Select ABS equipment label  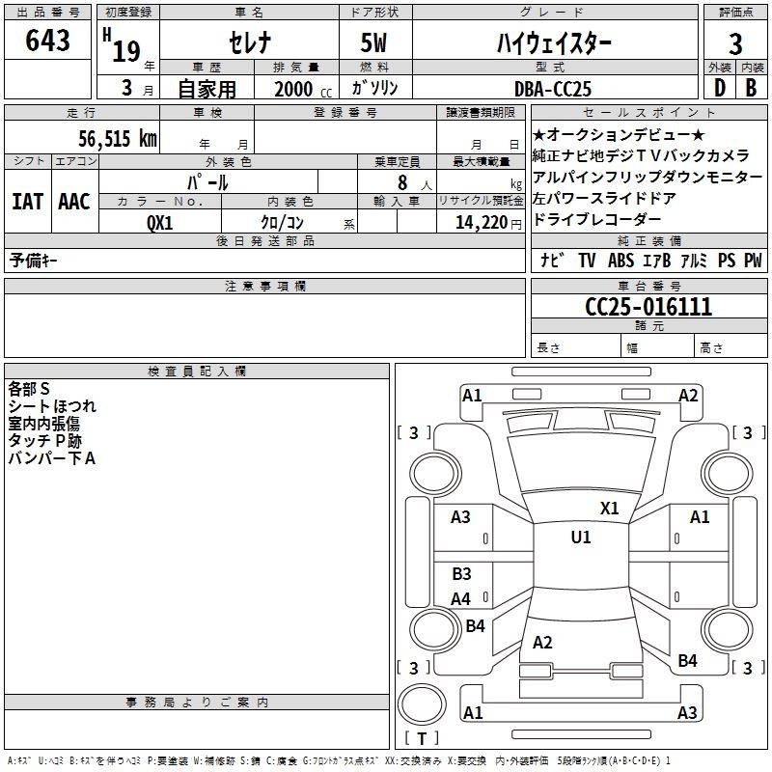tap(620, 261)
